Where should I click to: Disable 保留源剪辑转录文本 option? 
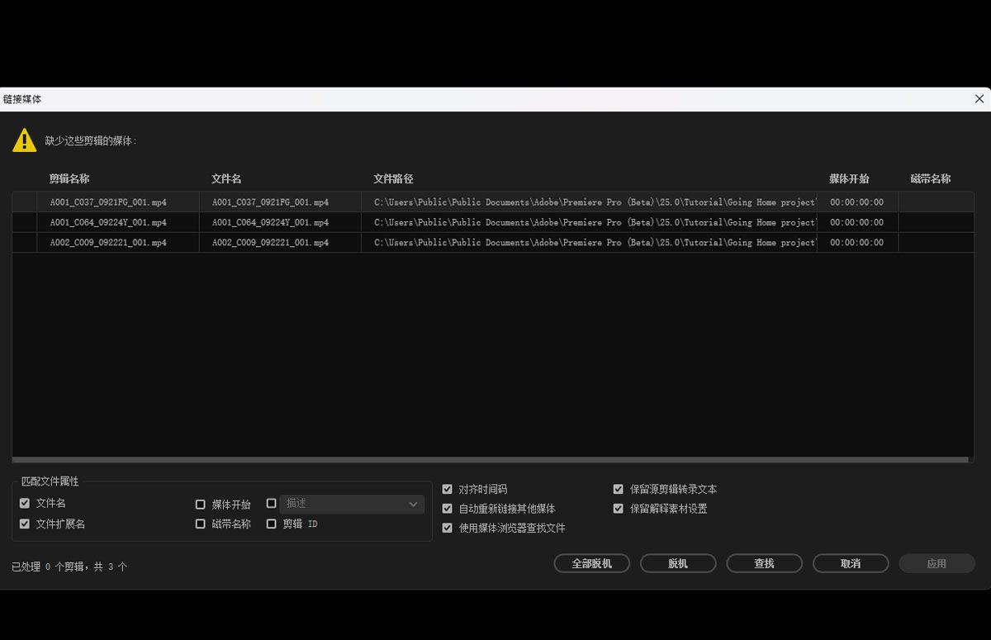click(619, 489)
